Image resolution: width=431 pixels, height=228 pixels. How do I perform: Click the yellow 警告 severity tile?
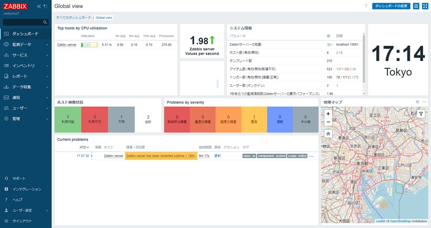pos(254,120)
